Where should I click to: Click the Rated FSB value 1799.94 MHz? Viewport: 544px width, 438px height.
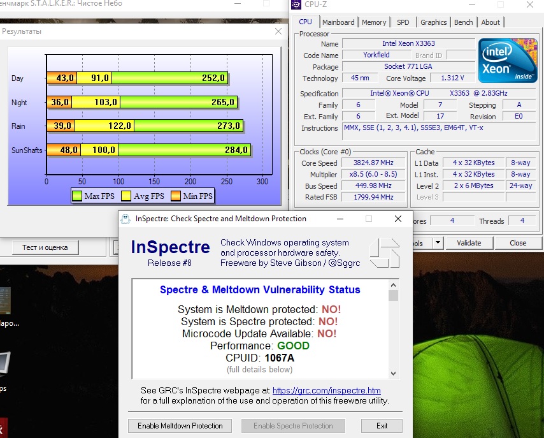pos(373,197)
